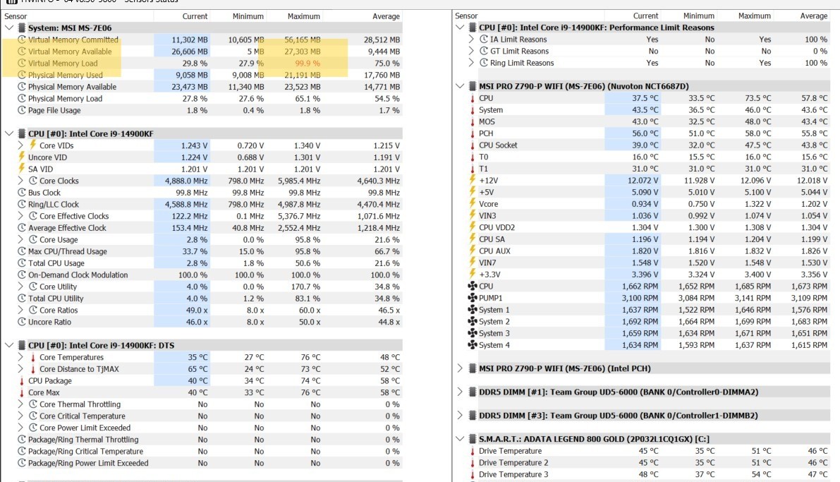The height and width of the screenshot is (482, 840).
Task: Expand the Ring Limit Reasons row
Action: tap(471, 63)
